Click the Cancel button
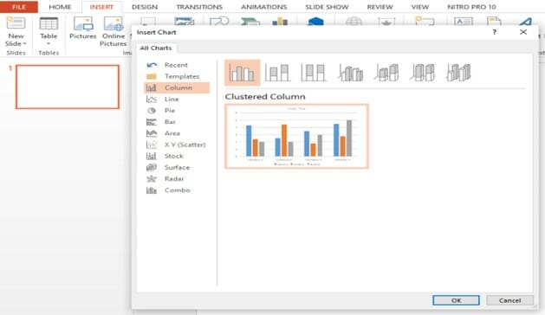This screenshot has width=545, height=315. [x=509, y=300]
